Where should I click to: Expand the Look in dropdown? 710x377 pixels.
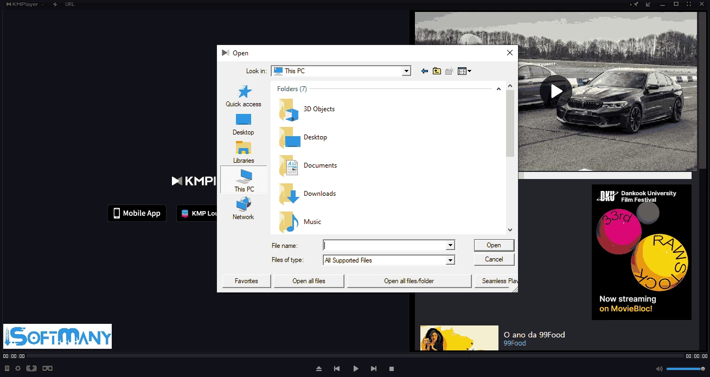pyautogui.click(x=406, y=71)
